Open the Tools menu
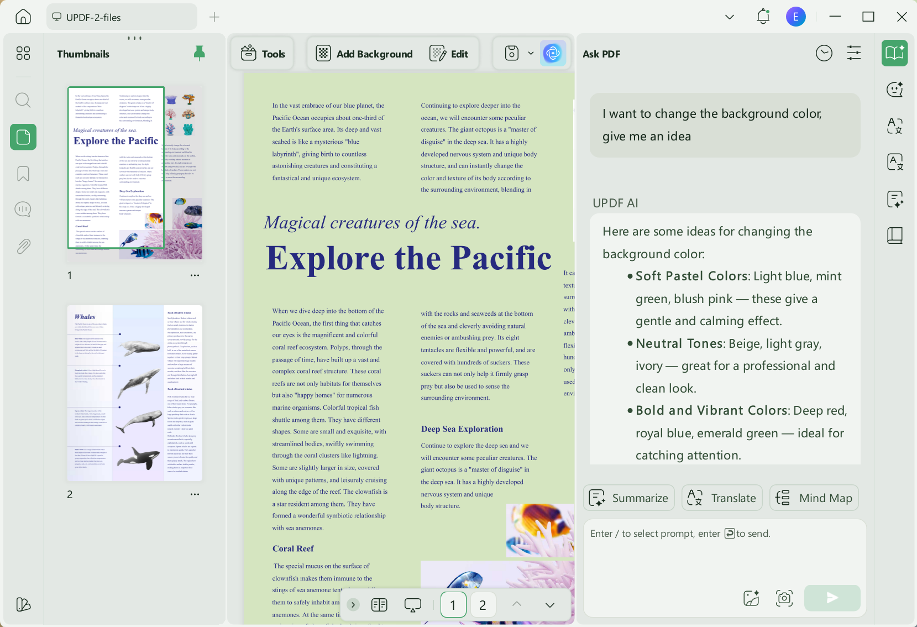 tap(263, 54)
